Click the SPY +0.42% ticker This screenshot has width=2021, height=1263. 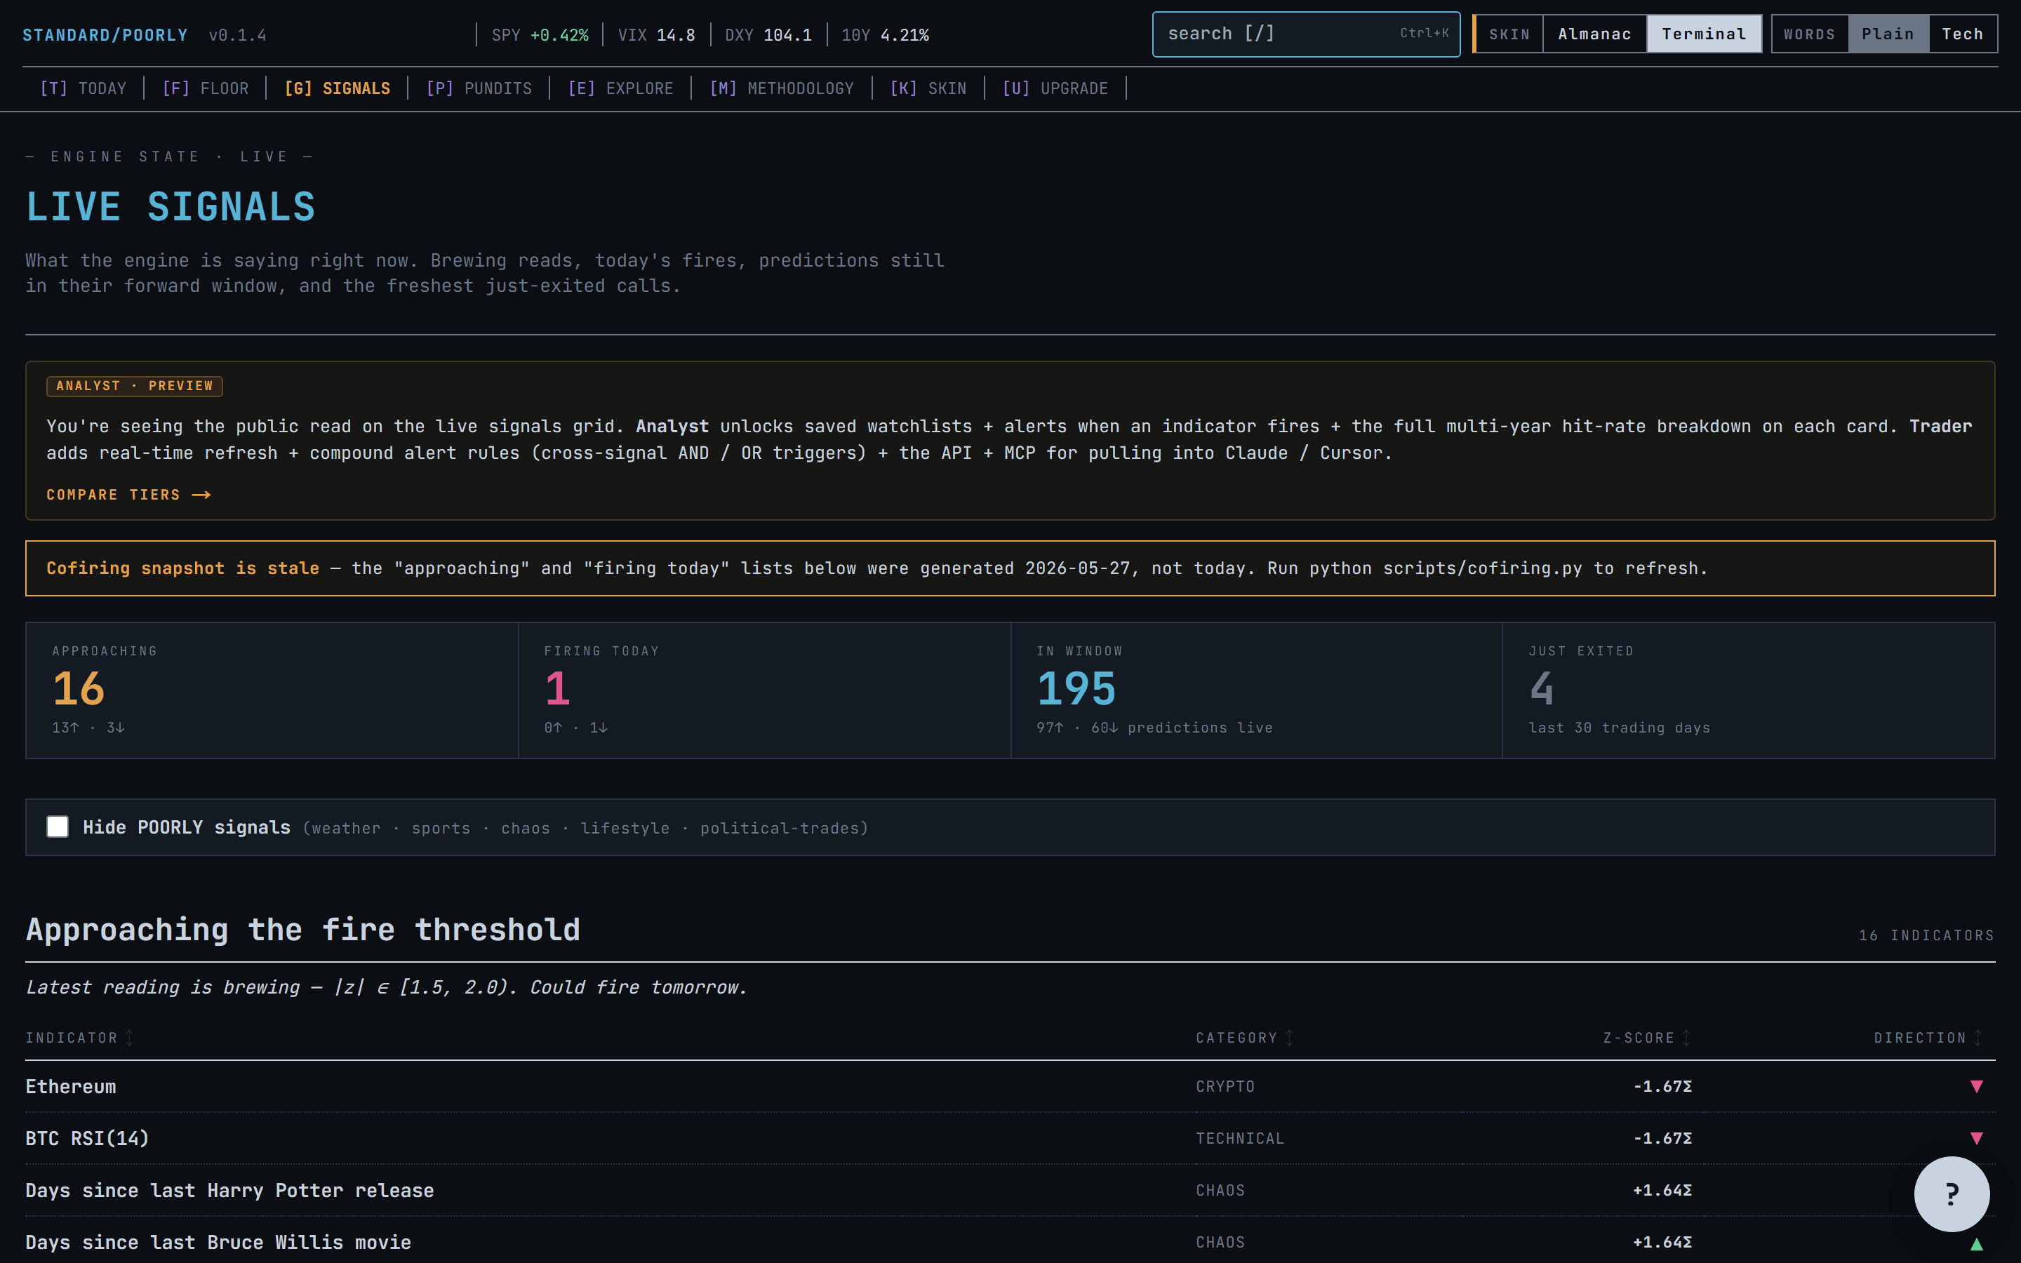[x=540, y=35]
